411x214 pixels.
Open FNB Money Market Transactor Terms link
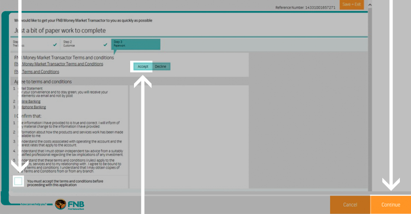[x=62, y=64]
